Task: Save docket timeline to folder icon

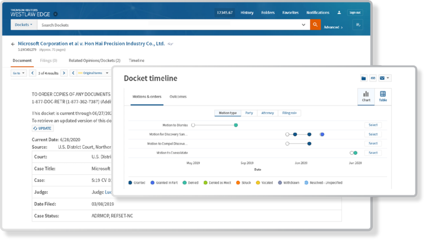Action: 364,78
